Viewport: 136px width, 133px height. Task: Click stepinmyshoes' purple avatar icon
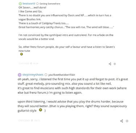tap(20, 75)
